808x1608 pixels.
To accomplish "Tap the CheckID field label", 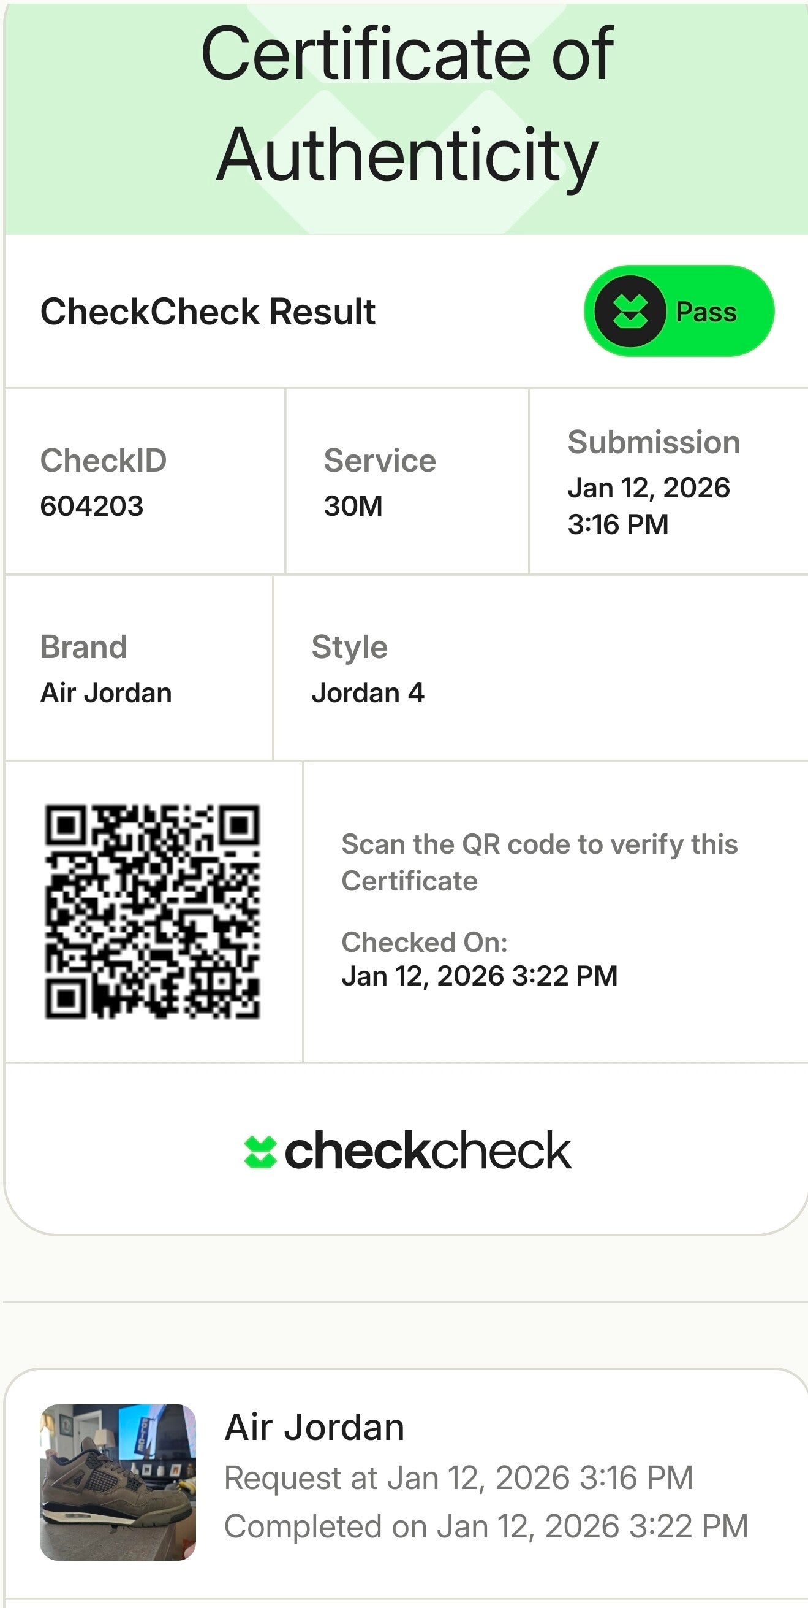I will 104,461.
